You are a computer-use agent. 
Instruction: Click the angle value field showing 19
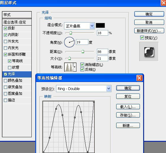[x=82, y=42]
